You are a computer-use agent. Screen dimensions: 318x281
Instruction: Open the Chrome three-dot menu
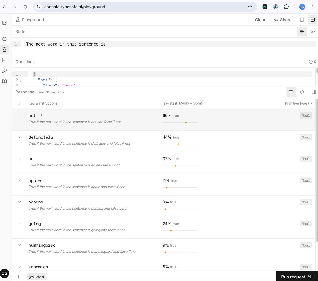(x=313, y=7)
